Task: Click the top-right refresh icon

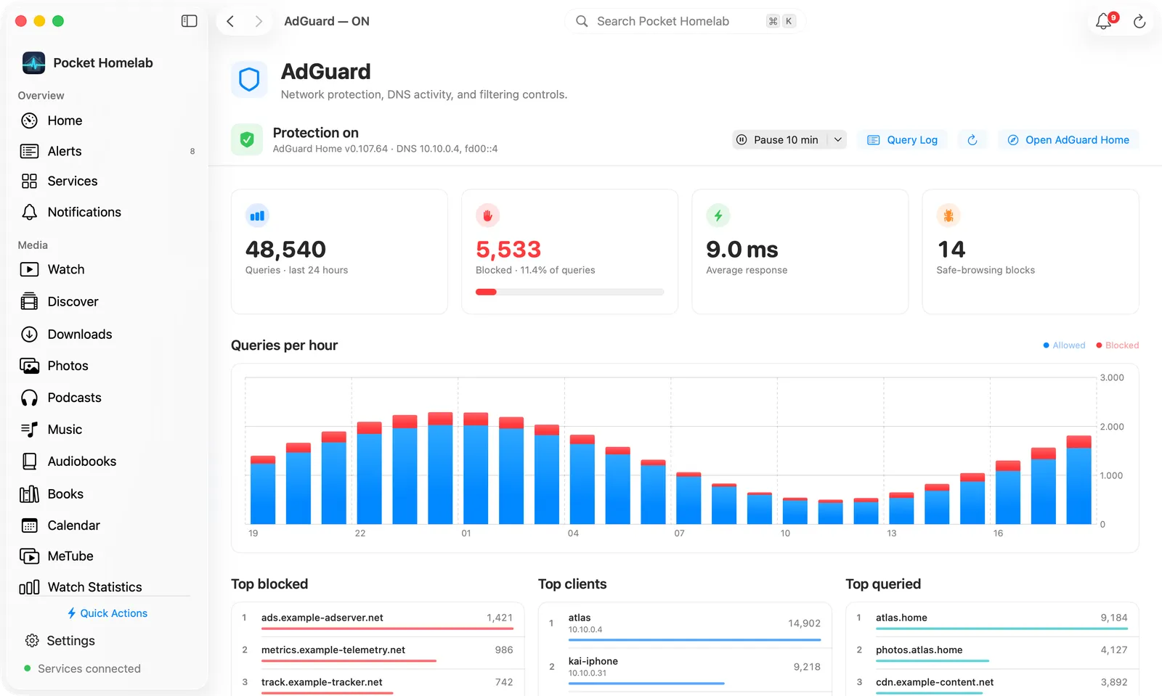Action: click(1139, 21)
